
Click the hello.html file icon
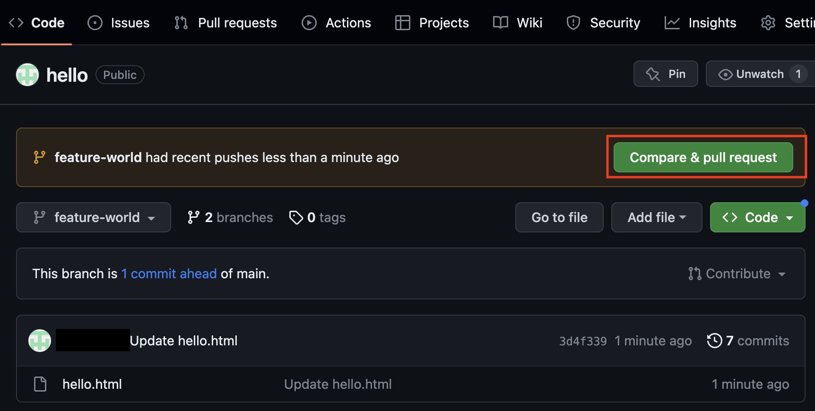point(40,384)
